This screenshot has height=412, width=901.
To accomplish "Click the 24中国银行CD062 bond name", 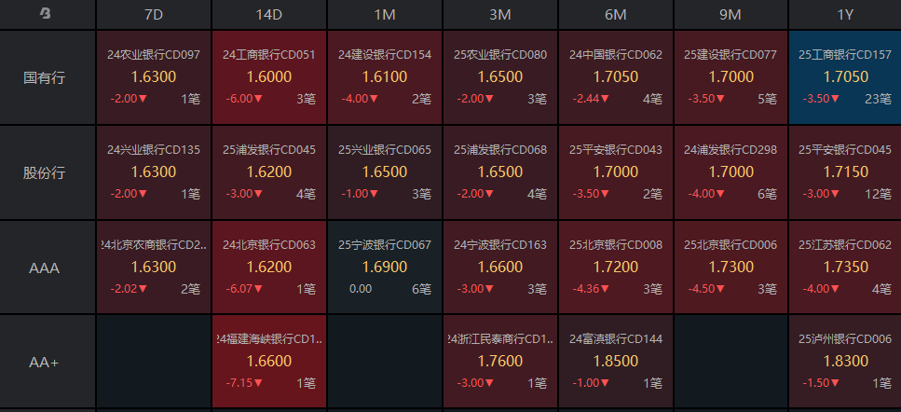I will point(615,55).
